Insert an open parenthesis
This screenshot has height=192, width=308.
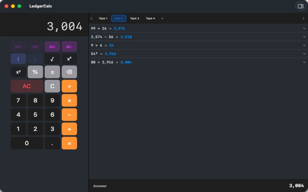[18, 59]
